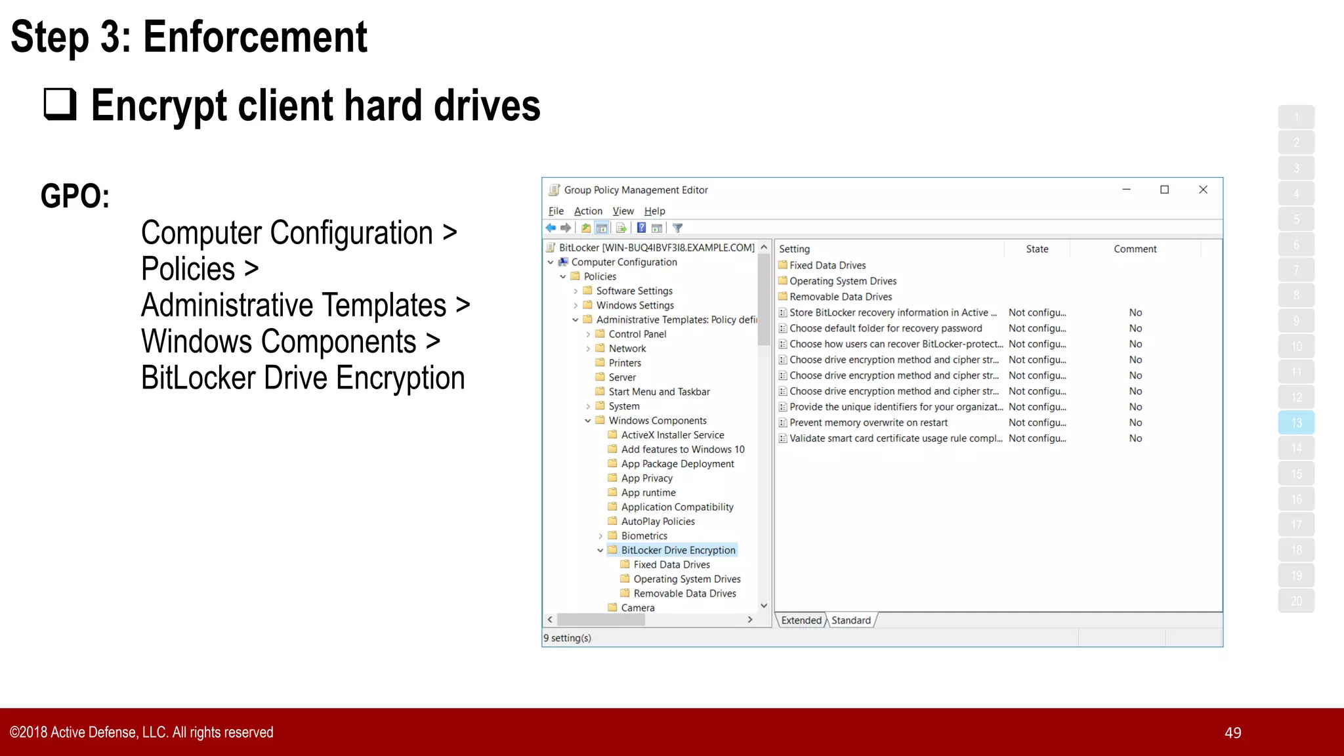1344x756 pixels.
Task: Click the Camera folder icon in tree
Action: click(x=612, y=608)
